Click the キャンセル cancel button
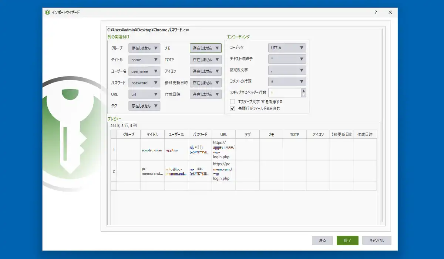This screenshot has height=259, width=444. click(377, 240)
